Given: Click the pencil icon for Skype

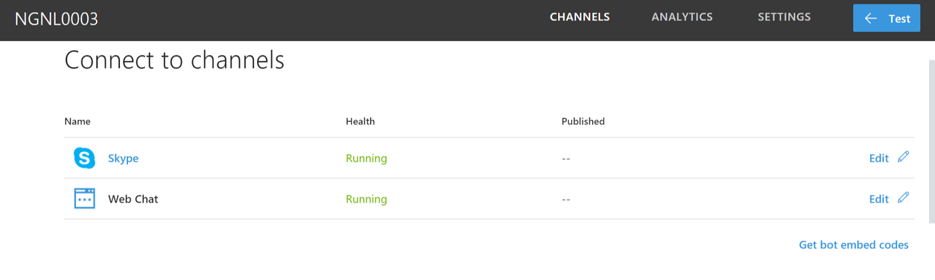Looking at the screenshot, I should [903, 157].
